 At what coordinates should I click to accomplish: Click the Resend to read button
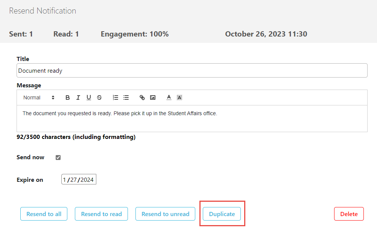(x=101, y=214)
